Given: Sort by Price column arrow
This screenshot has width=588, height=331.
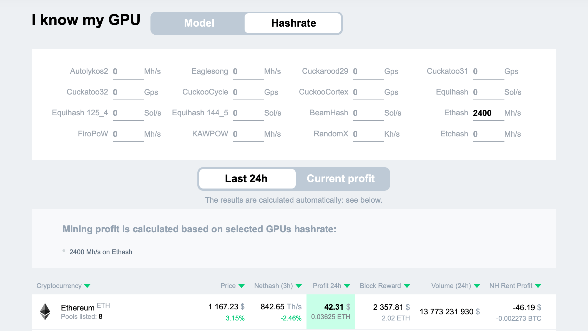Looking at the screenshot, I should (242, 286).
